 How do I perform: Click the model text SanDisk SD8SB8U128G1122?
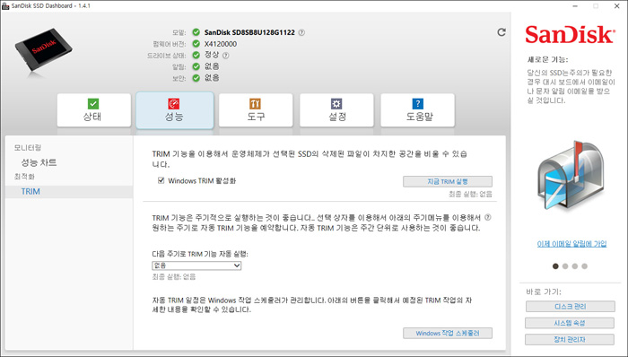(x=249, y=32)
